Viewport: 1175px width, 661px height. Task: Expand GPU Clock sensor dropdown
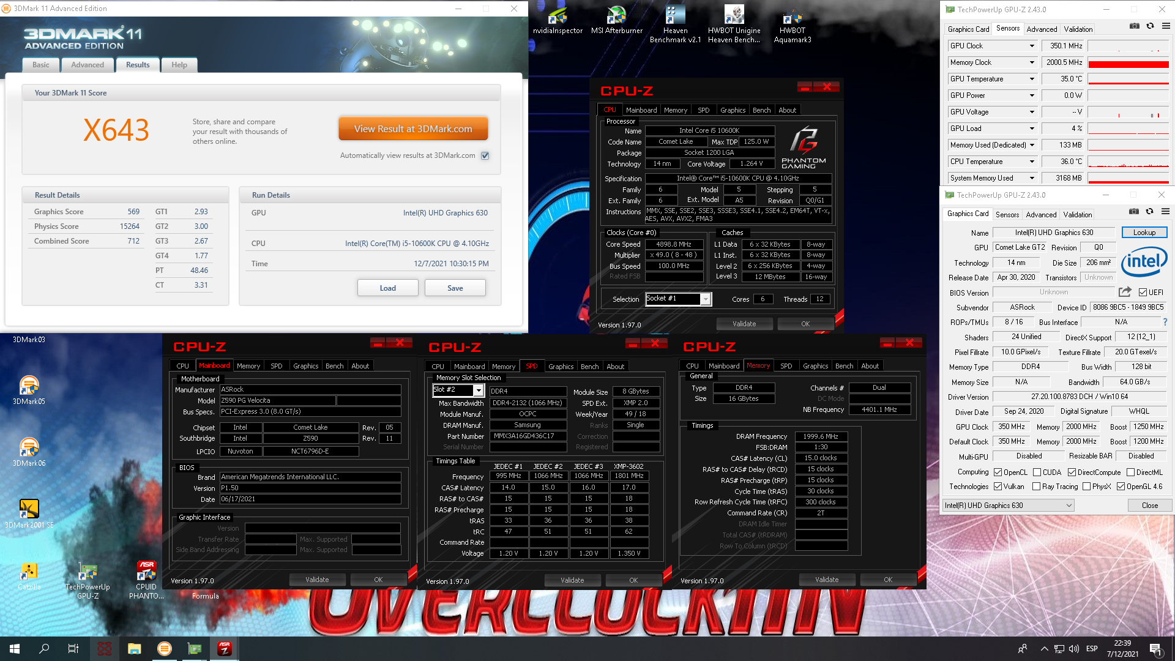(x=1032, y=46)
